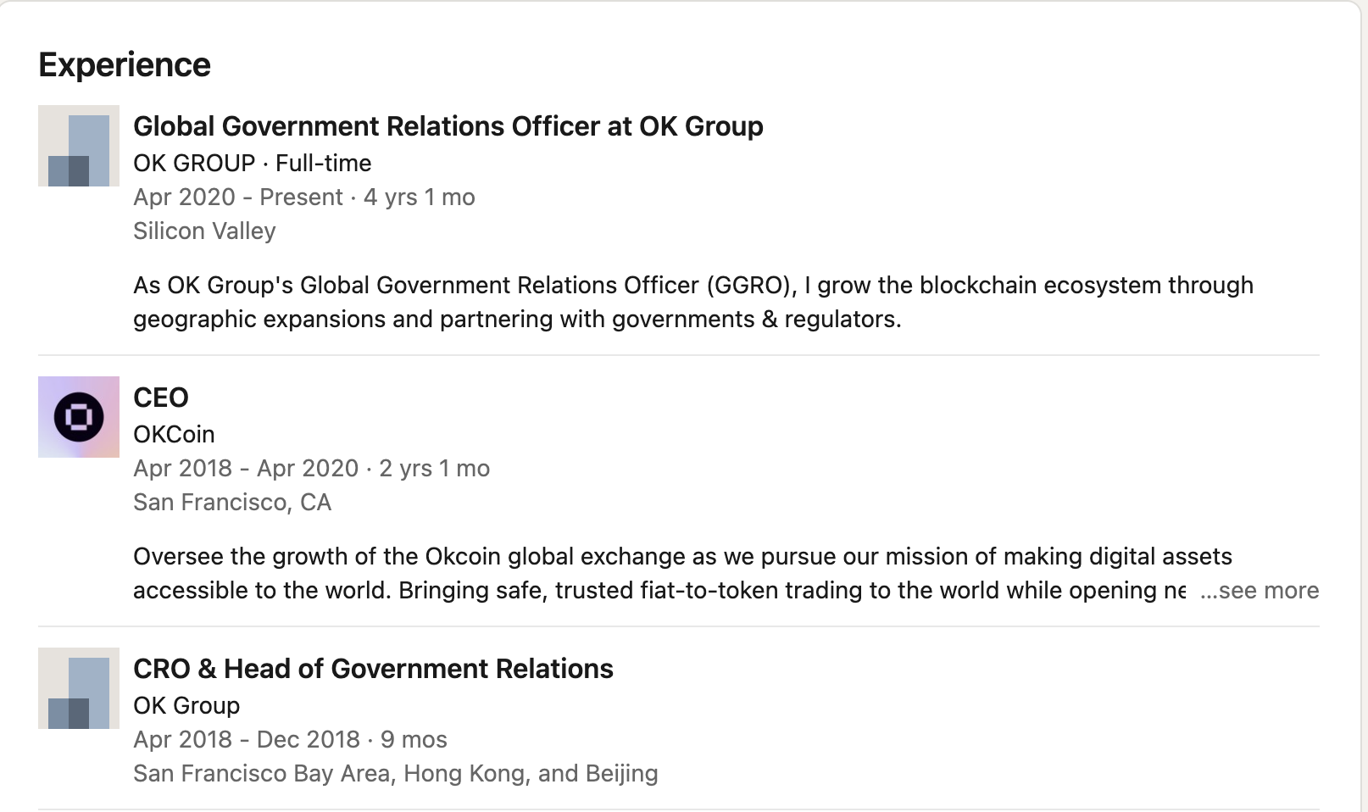The height and width of the screenshot is (812, 1368).
Task: Open the OK Group name under CRO role
Action: click(186, 705)
